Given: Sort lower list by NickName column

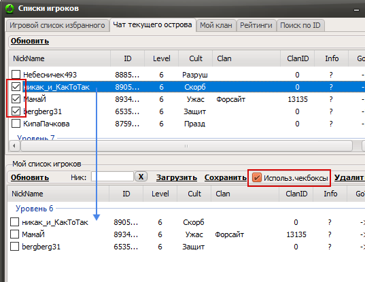Looking at the screenshot, I should [x=58, y=194].
